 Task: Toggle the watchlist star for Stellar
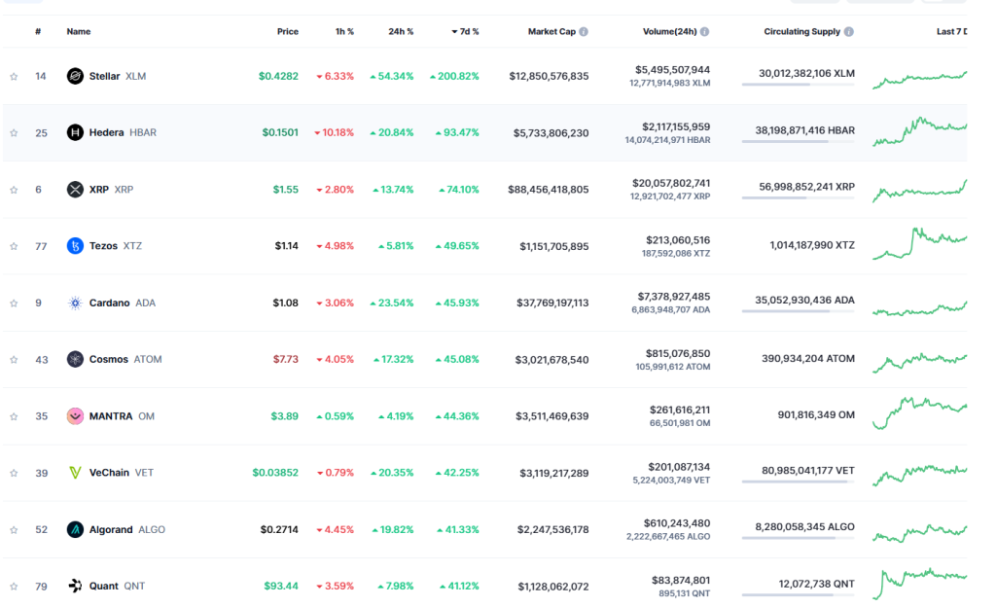point(14,75)
